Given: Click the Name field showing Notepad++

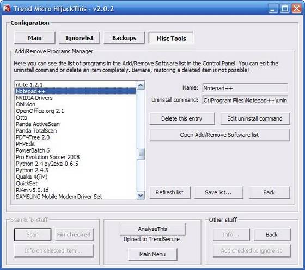Looking at the screenshot, I should click(245, 88).
